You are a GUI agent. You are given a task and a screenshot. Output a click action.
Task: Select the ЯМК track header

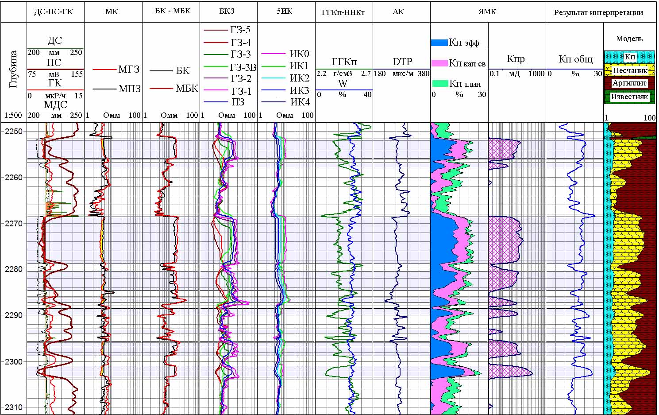pos(487,12)
